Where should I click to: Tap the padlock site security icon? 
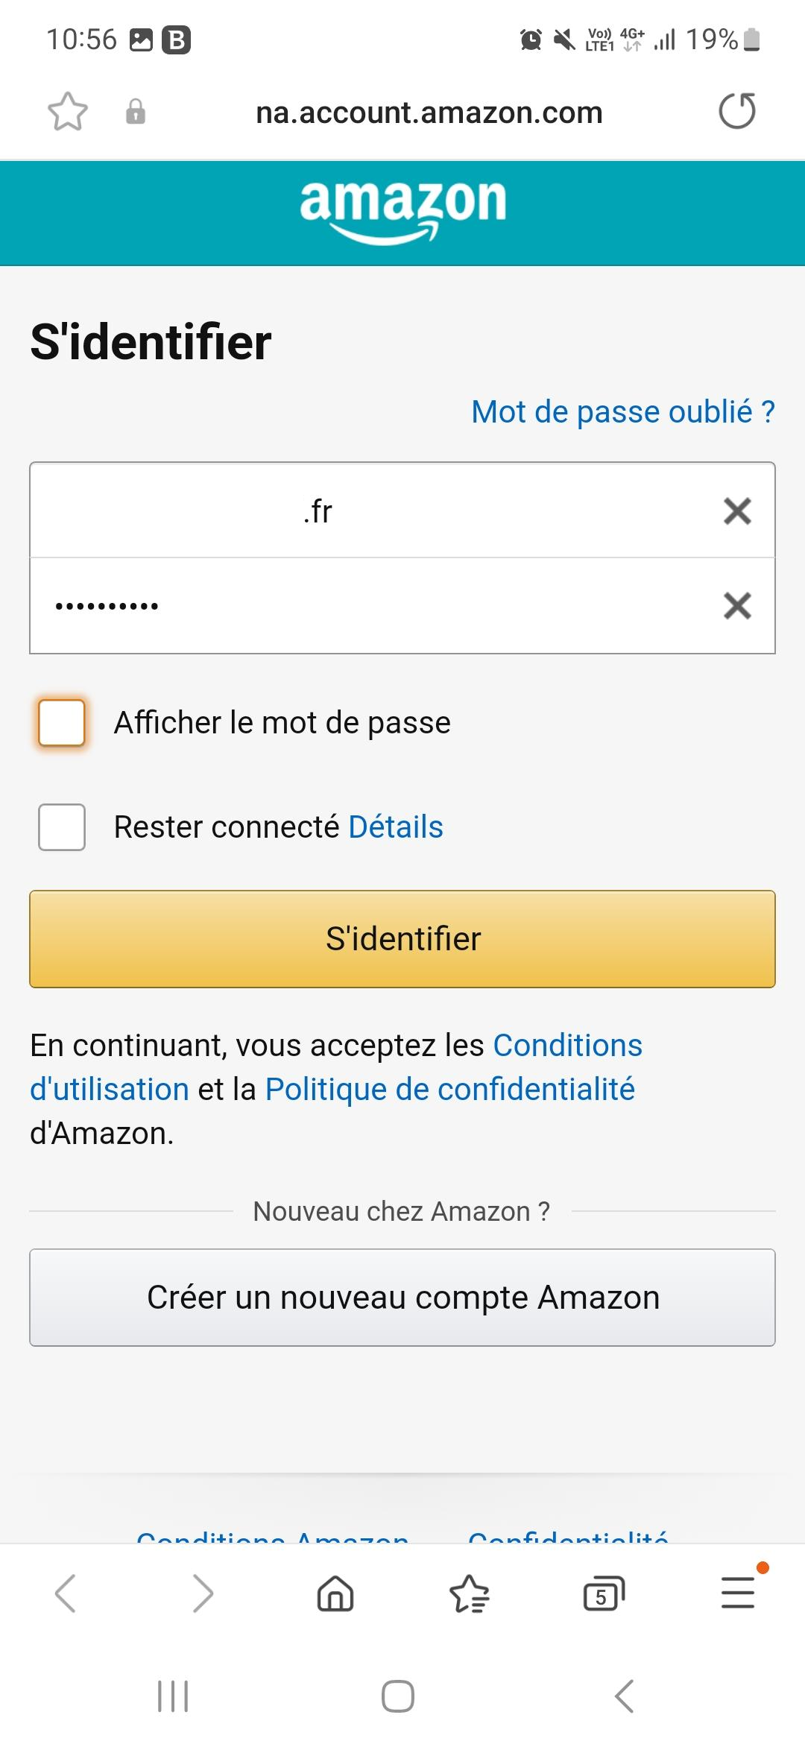click(x=136, y=112)
